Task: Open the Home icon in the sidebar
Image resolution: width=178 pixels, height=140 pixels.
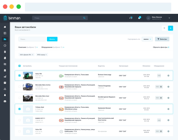Action: point(5,27)
